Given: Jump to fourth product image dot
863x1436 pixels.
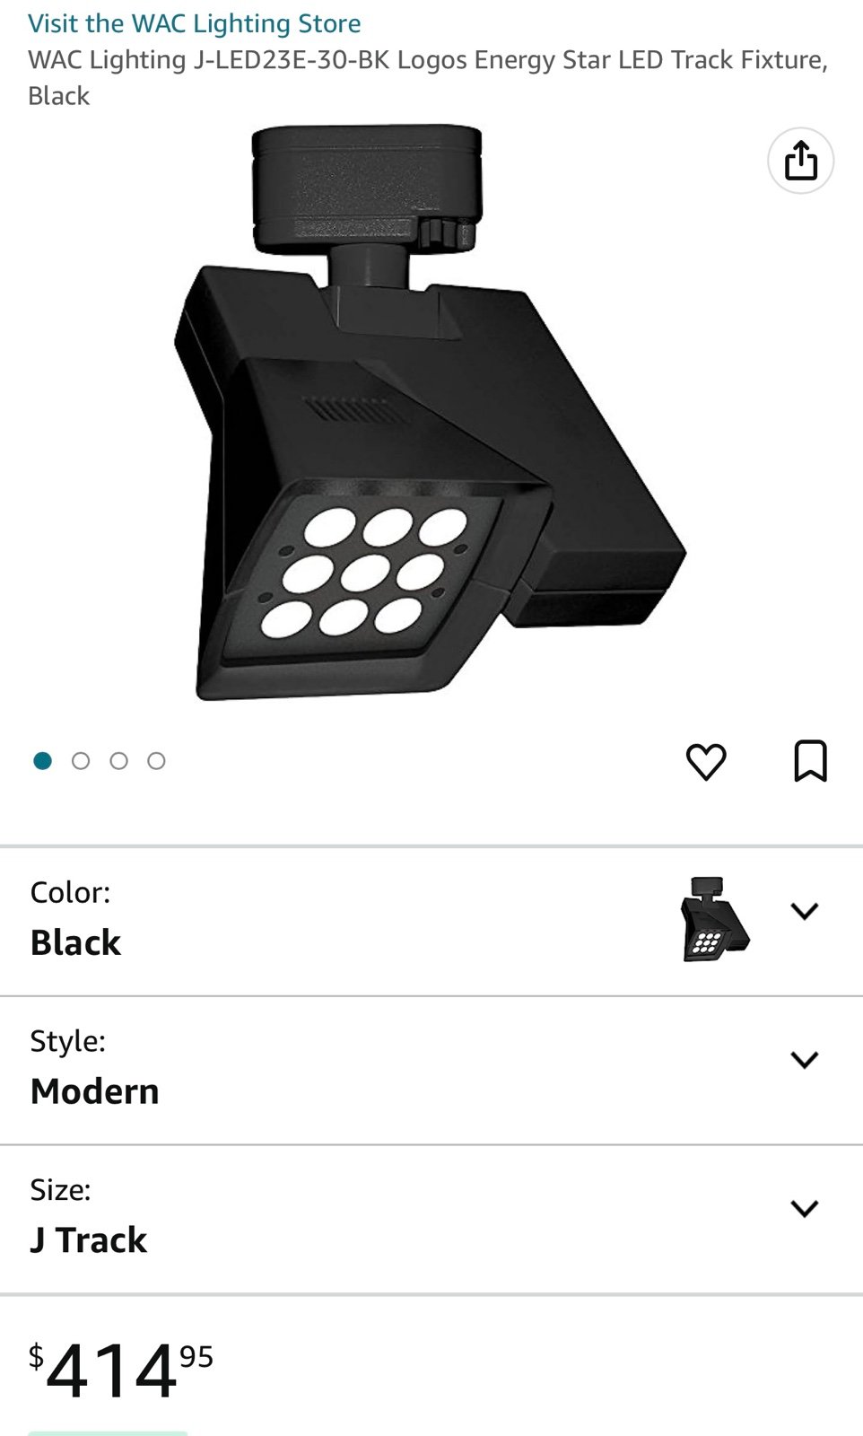Looking at the screenshot, I should [x=156, y=761].
